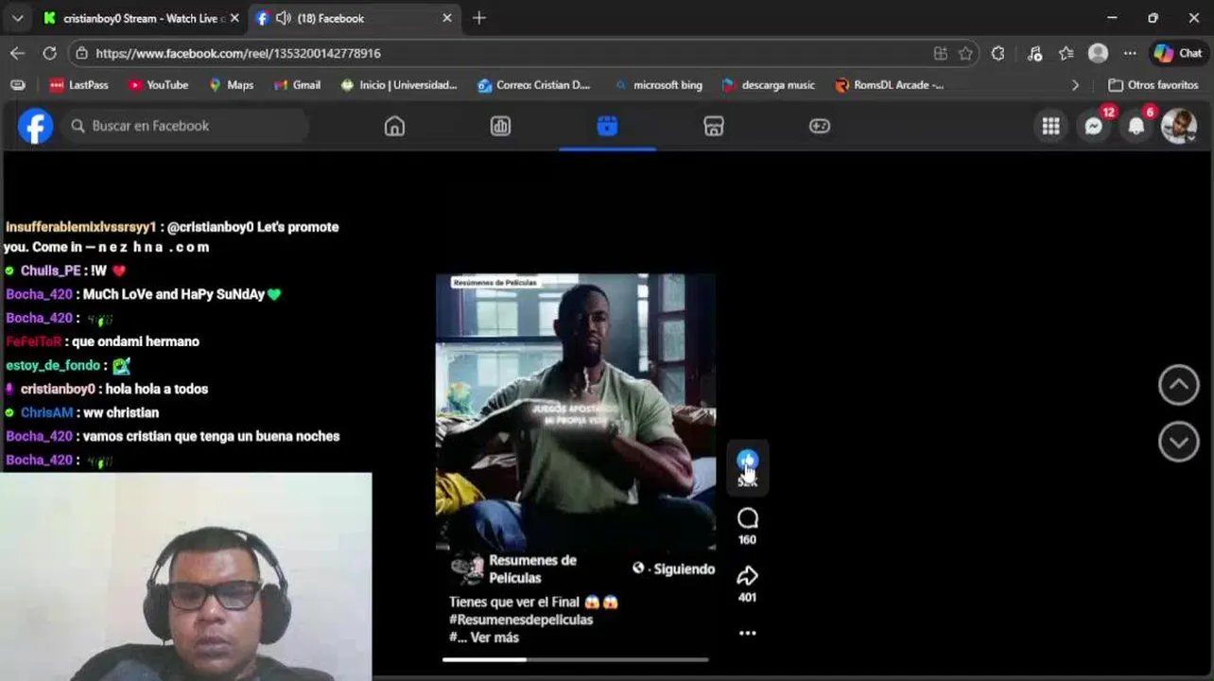Expand the caption with Ver más
Image resolution: width=1214 pixels, height=681 pixels.
pyautogui.click(x=494, y=637)
